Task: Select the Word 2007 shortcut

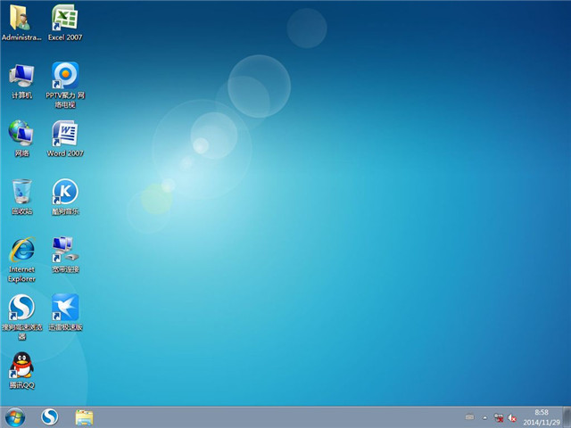Action: click(x=65, y=138)
